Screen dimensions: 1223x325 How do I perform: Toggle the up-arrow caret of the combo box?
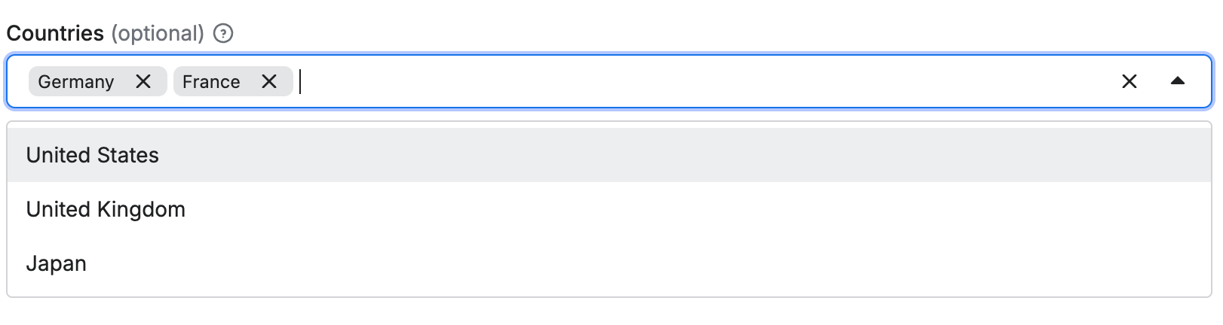point(1177,81)
